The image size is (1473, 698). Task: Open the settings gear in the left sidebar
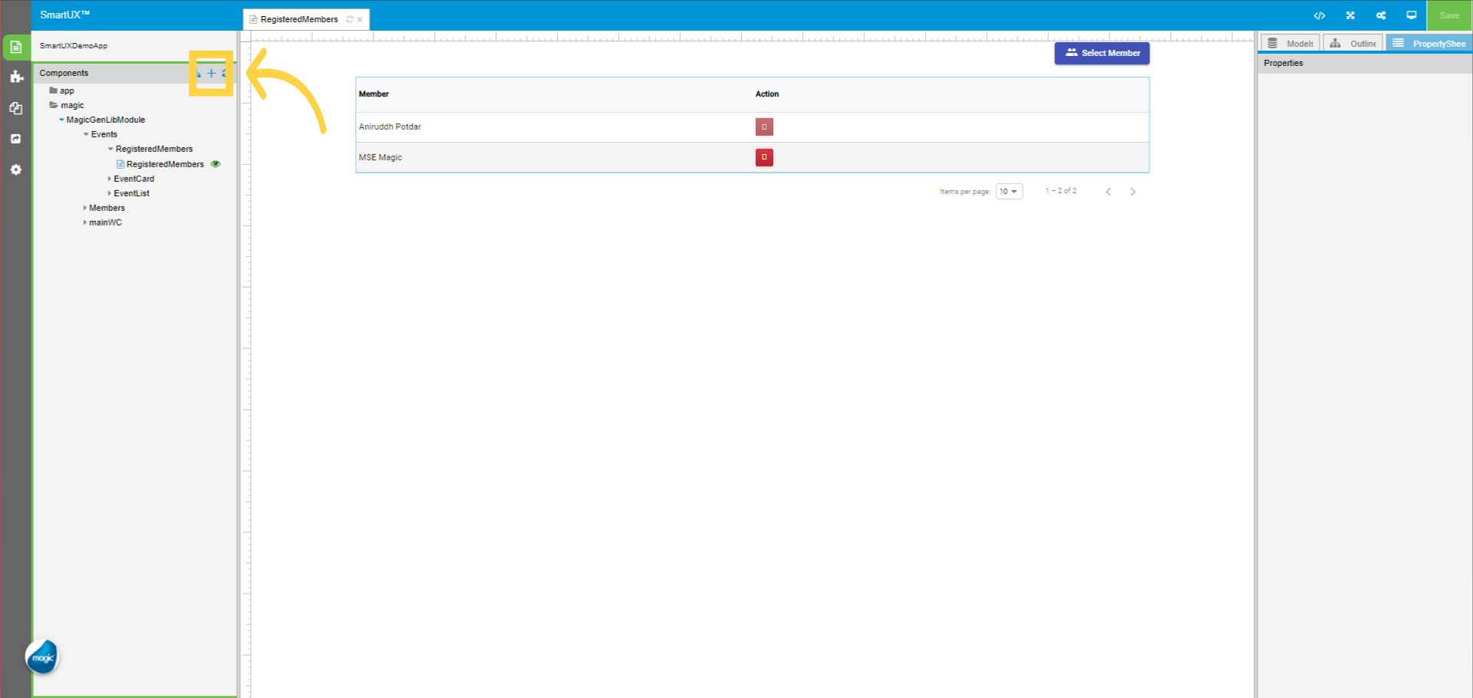(x=15, y=170)
